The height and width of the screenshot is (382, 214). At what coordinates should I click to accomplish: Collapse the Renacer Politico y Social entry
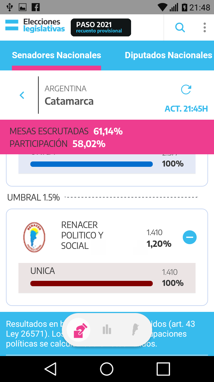tap(190, 238)
